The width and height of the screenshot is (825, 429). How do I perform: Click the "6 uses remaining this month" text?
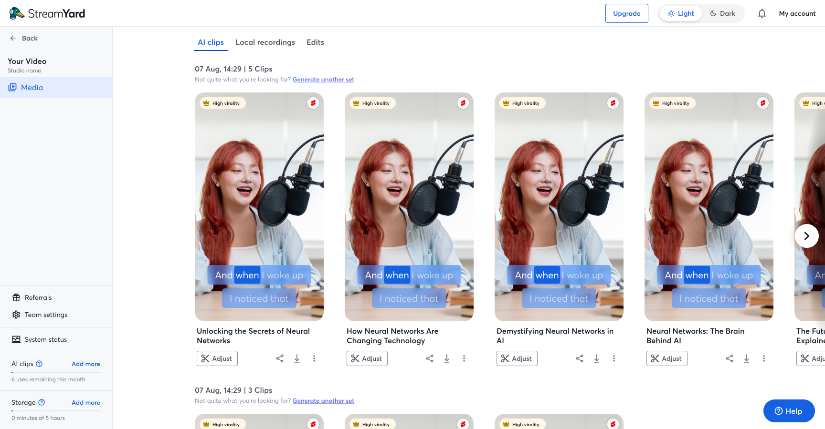(48, 379)
